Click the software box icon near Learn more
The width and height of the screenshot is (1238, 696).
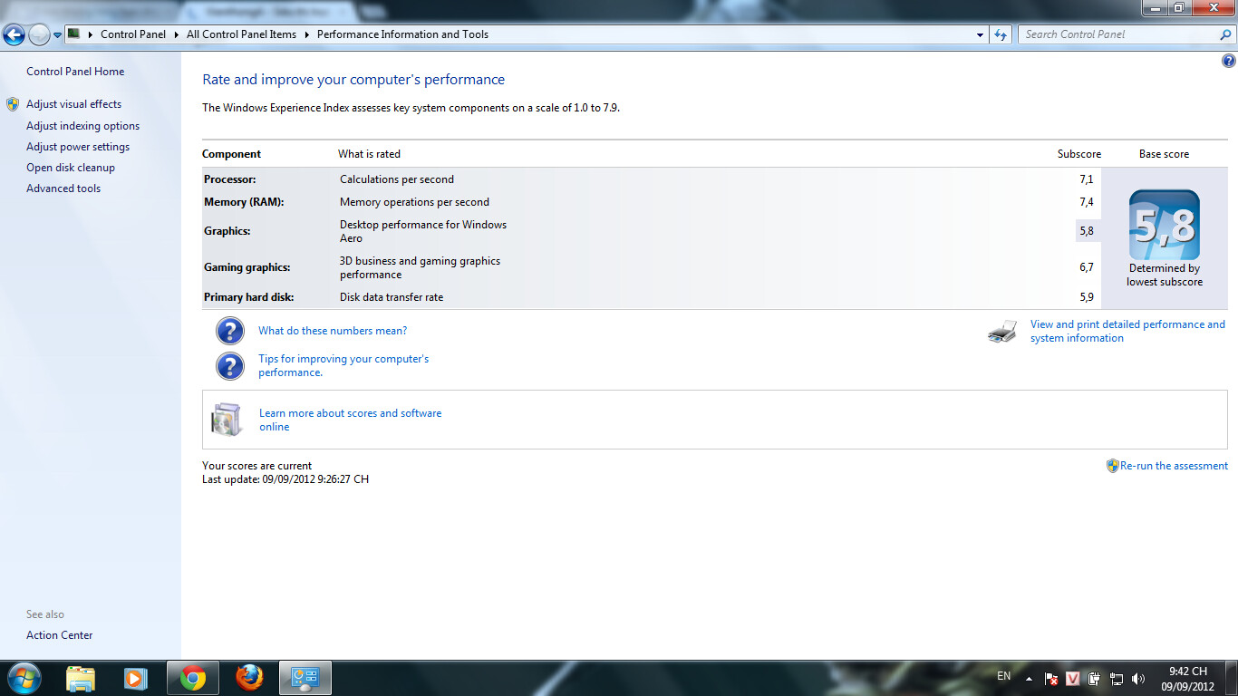[x=227, y=420]
